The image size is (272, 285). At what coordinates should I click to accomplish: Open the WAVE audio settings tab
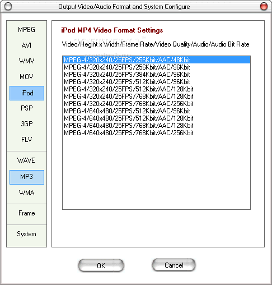(x=26, y=160)
